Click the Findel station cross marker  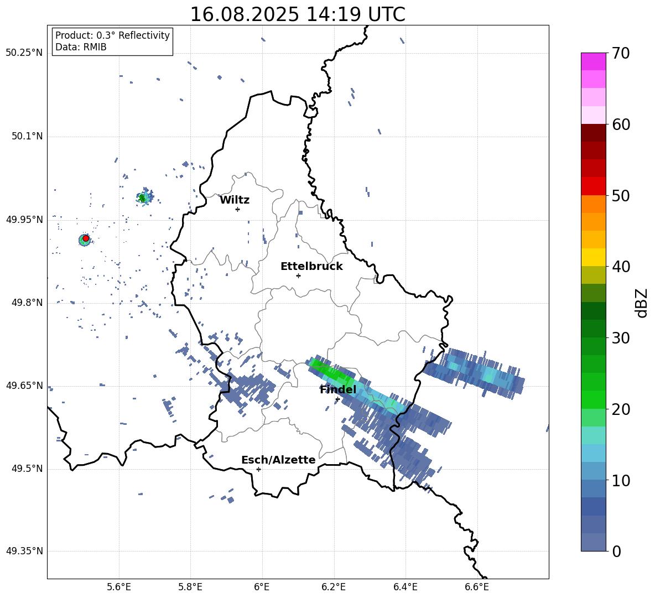pyautogui.click(x=337, y=399)
